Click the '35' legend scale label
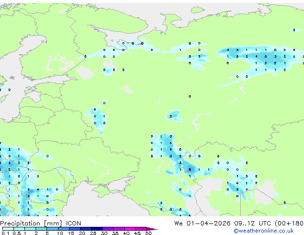This screenshot has height=235, width=304. tap(115, 233)
